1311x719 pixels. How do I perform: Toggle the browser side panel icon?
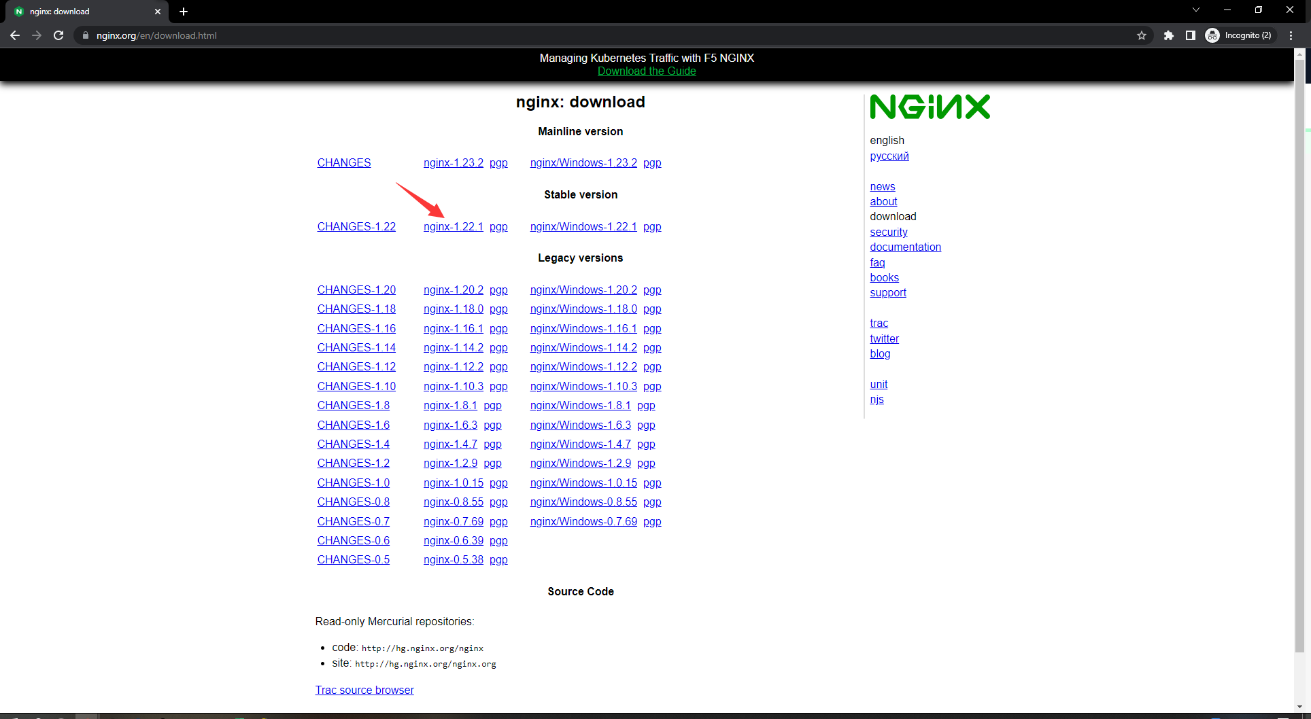coord(1190,35)
